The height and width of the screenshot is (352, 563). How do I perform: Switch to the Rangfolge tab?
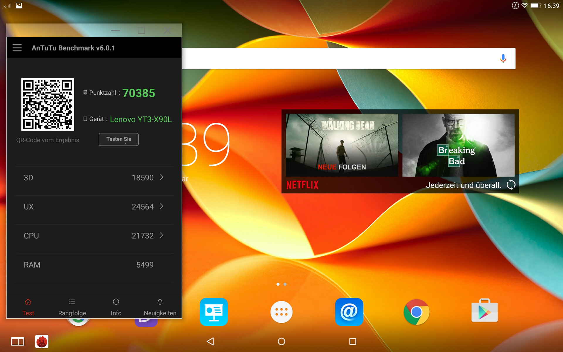click(x=72, y=307)
